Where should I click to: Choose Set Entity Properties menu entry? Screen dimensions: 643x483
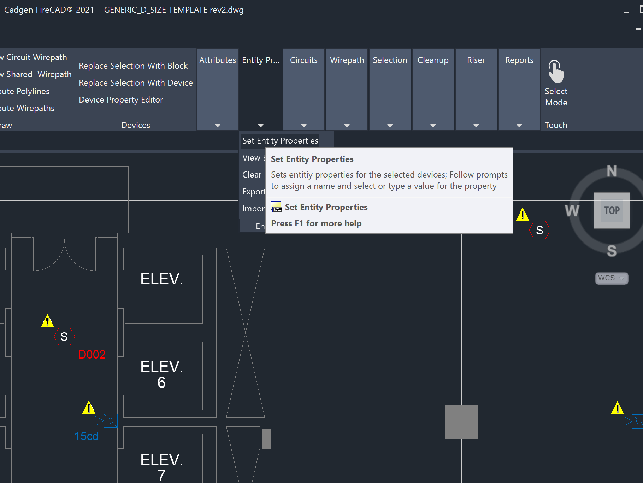coord(280,141)
